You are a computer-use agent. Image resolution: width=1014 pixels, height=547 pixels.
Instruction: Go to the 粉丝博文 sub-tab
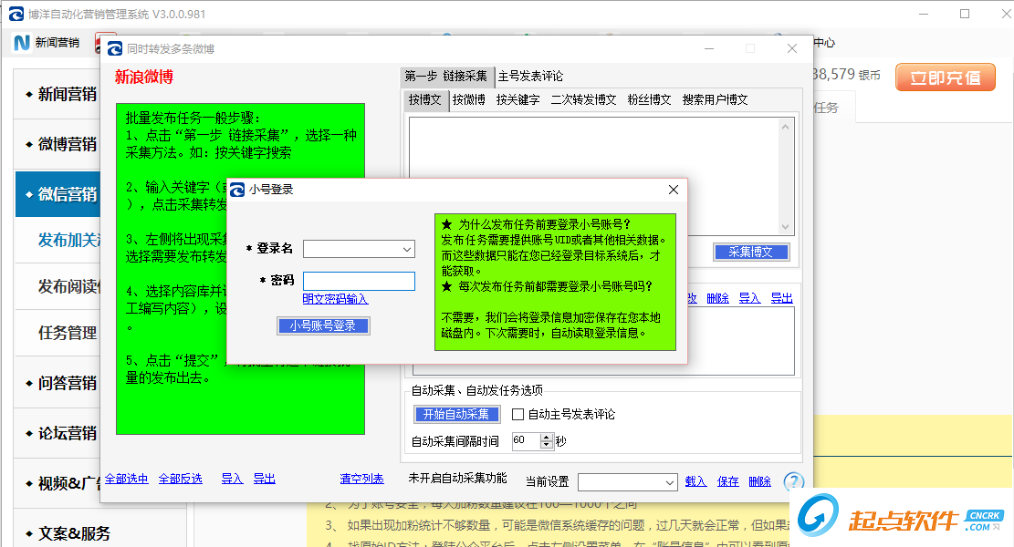pyautogui.click(x=649, y=100)
